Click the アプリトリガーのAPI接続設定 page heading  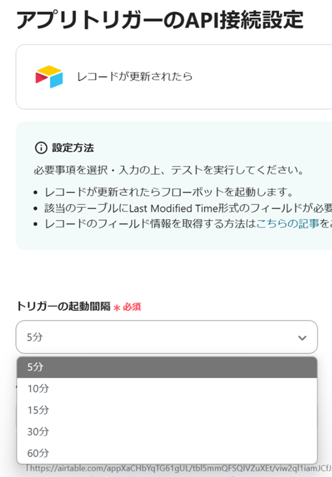(x=160, y=20)
